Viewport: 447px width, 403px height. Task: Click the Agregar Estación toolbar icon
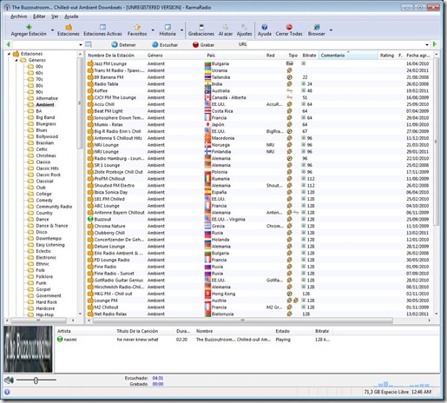pyautogui.click(x=29, y=28)
